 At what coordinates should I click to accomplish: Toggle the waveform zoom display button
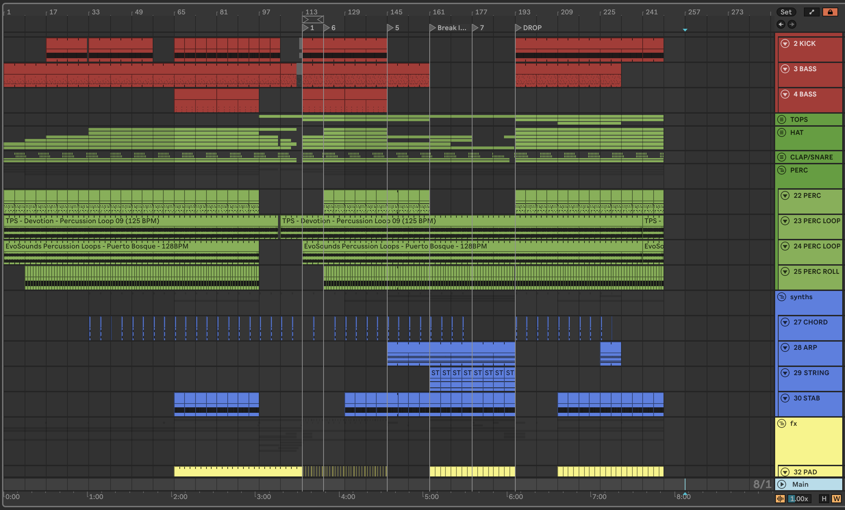coord(780,499)
